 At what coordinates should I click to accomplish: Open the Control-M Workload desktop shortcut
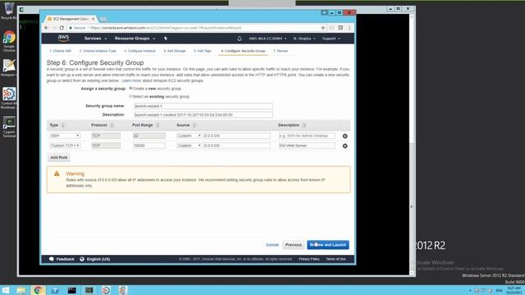pos(9,98)
